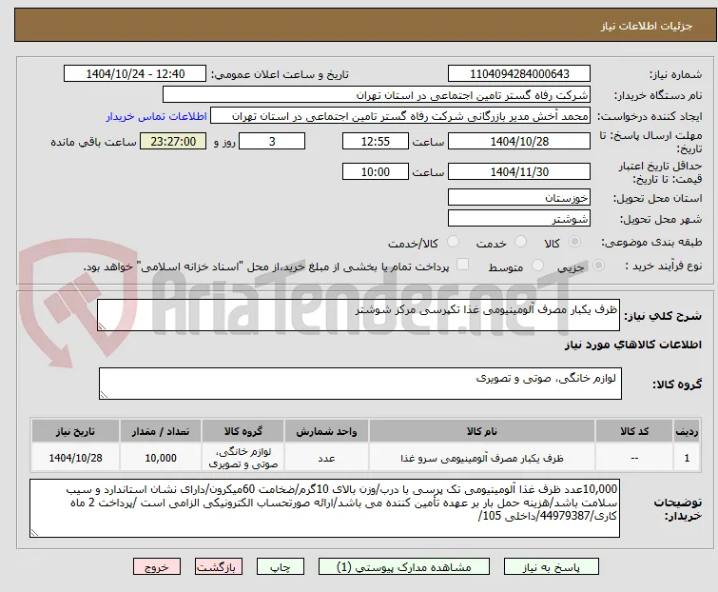Click the general description text area

click(x=359, y=315)
